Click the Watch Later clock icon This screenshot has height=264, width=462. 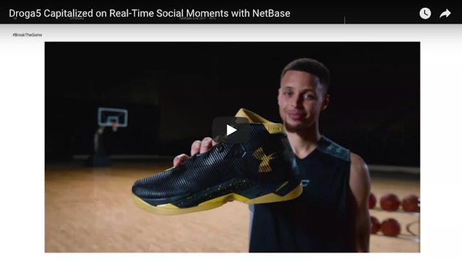[x=425, y=13]
